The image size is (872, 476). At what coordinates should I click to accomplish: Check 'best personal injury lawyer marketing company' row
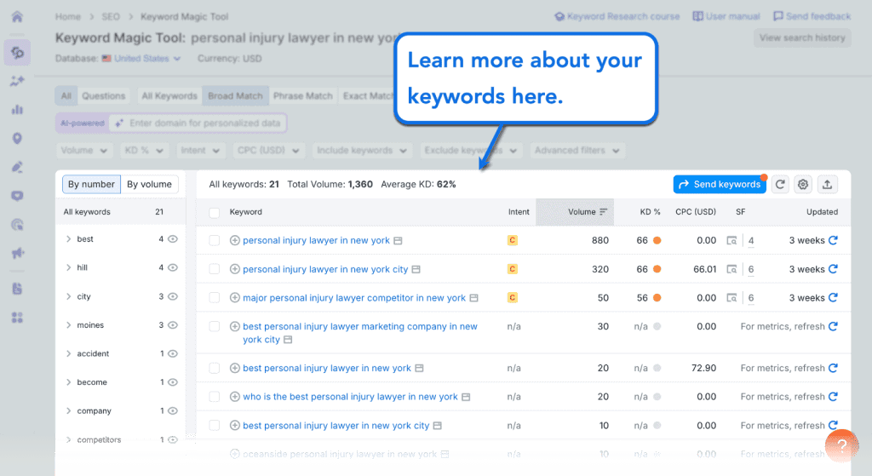(x=214, y=326)
